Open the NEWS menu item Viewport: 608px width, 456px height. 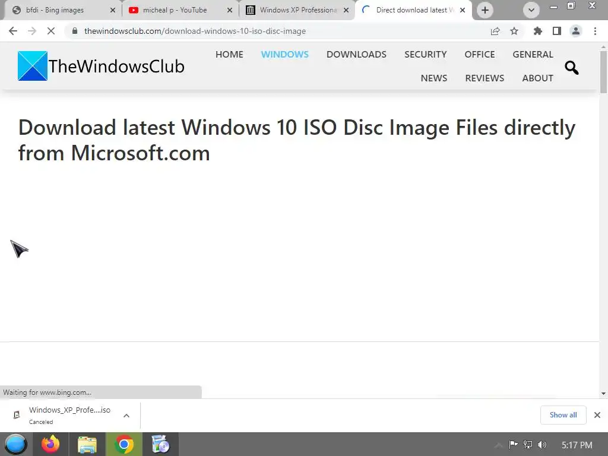point(434,78)
